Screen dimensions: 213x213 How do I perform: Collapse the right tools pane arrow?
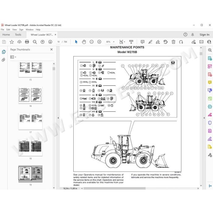[x=204, y=118]
